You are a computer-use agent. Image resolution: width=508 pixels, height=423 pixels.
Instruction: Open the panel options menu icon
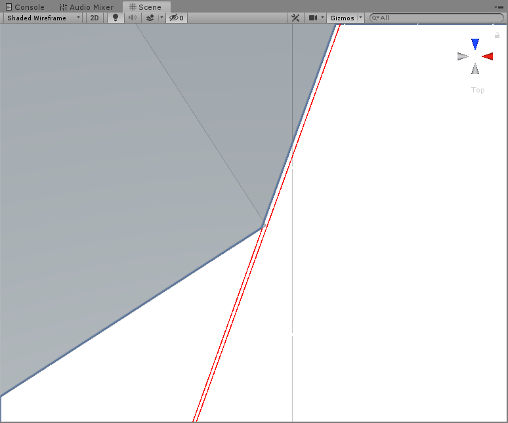pyautogui.click(x=499, y=7)
